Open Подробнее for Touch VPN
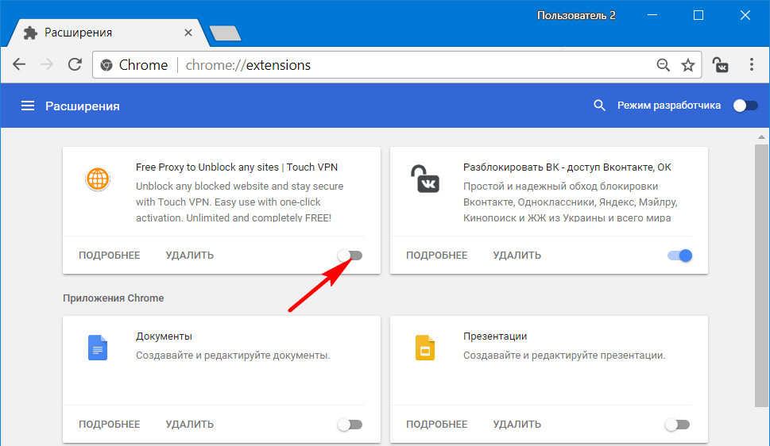770x446 pixels. pos(110,255)
